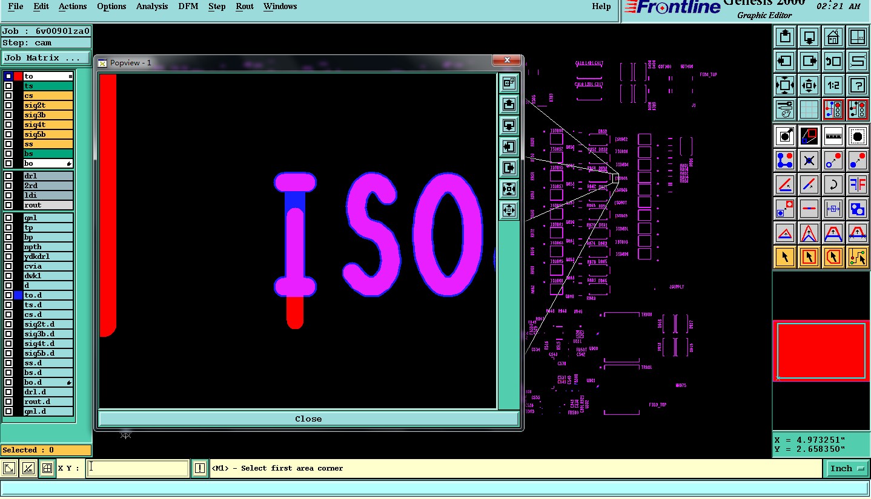
Task: Open the Step menu
Action: pyautogui.click(x=217, y=6)
